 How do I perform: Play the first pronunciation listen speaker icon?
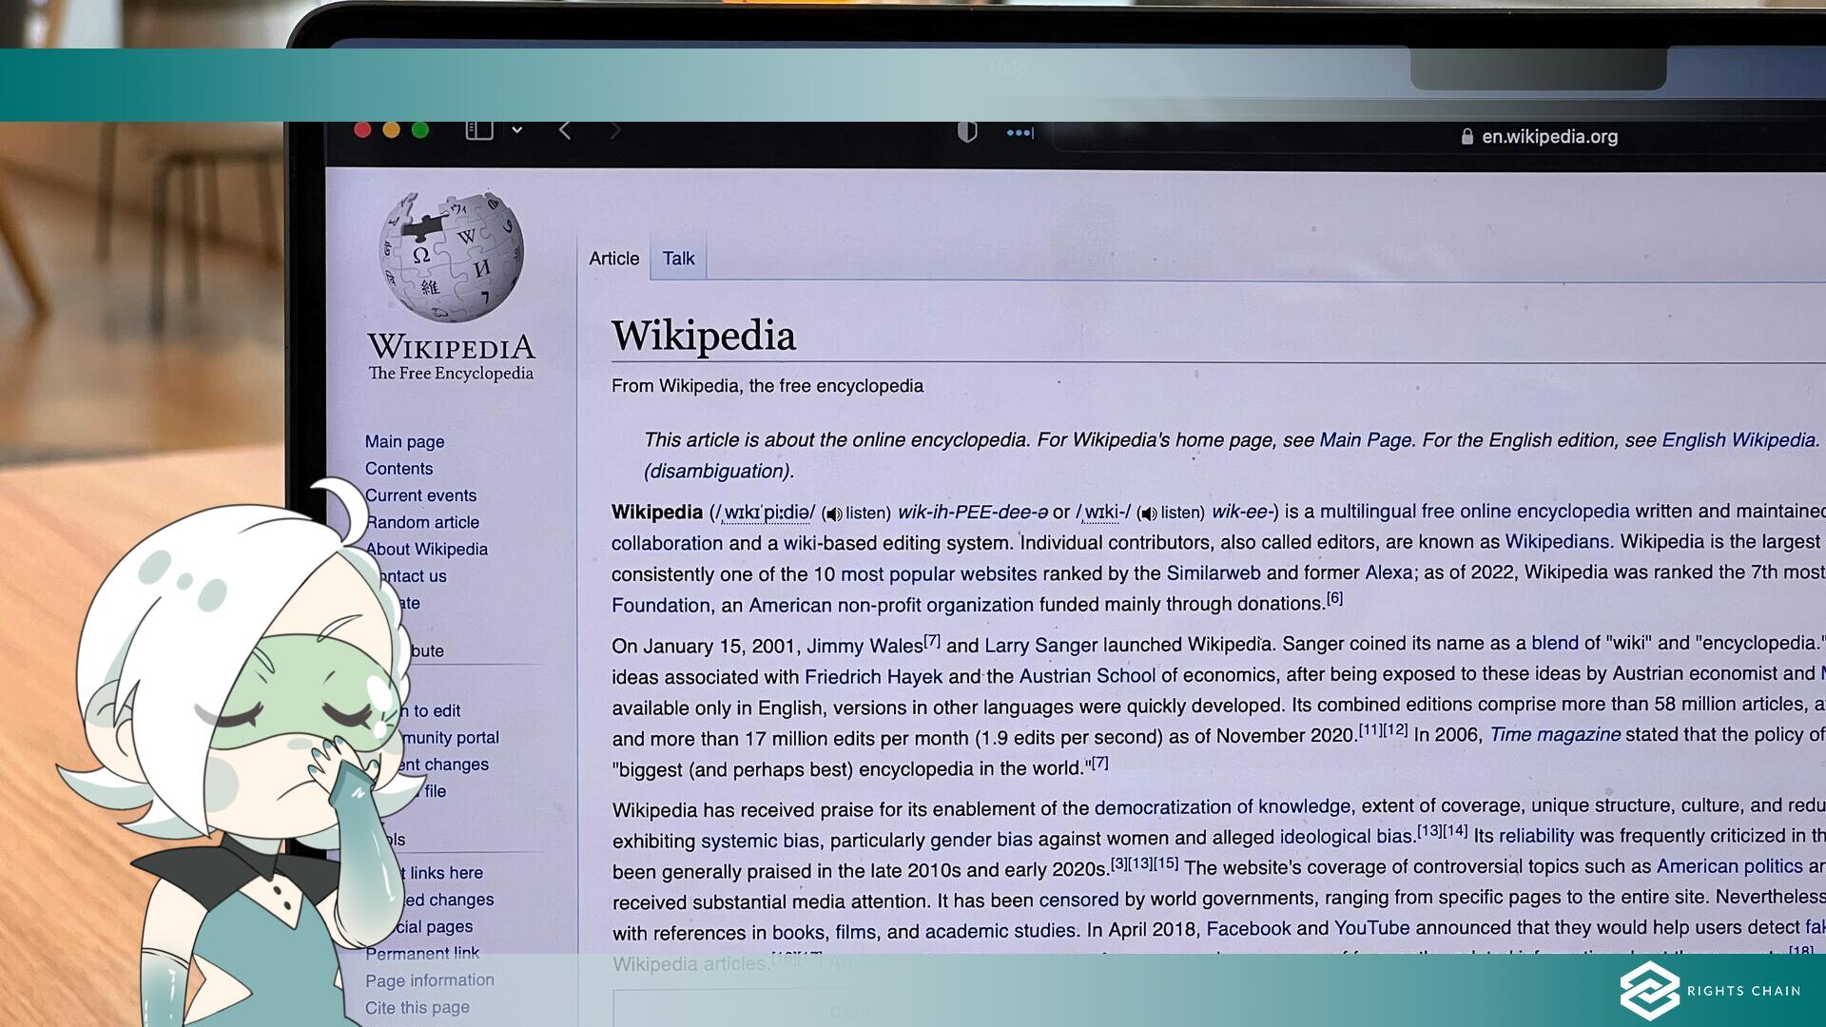[x=834, y=514]
